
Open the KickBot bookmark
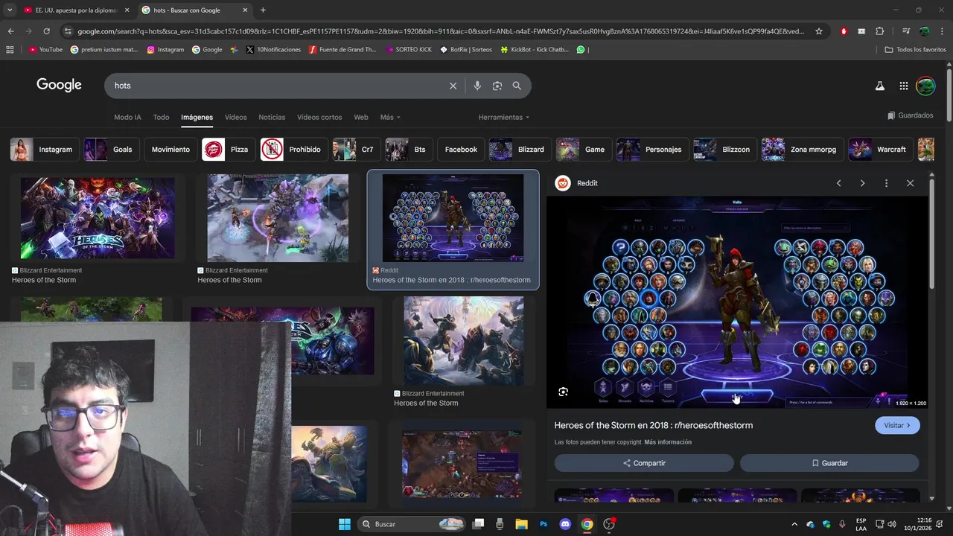[535, 50]
